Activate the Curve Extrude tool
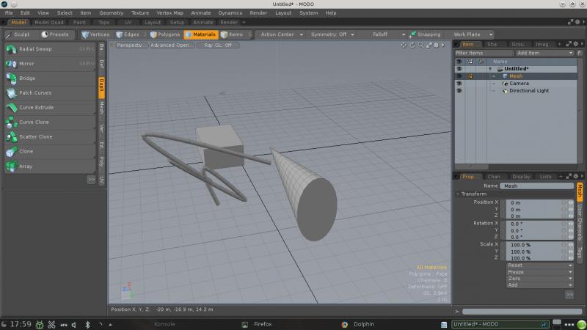Image resolution: width=587 pixels, height=330 pixels. point(50,107)
